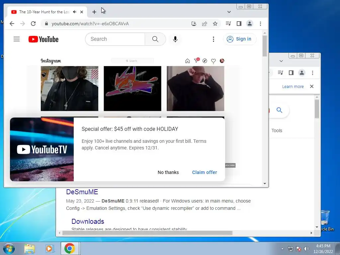This screenshot has width=340, height=255.
Task: Click the YouTubeTV promo image
Action: pyautogui.click(x=42, y=149)
